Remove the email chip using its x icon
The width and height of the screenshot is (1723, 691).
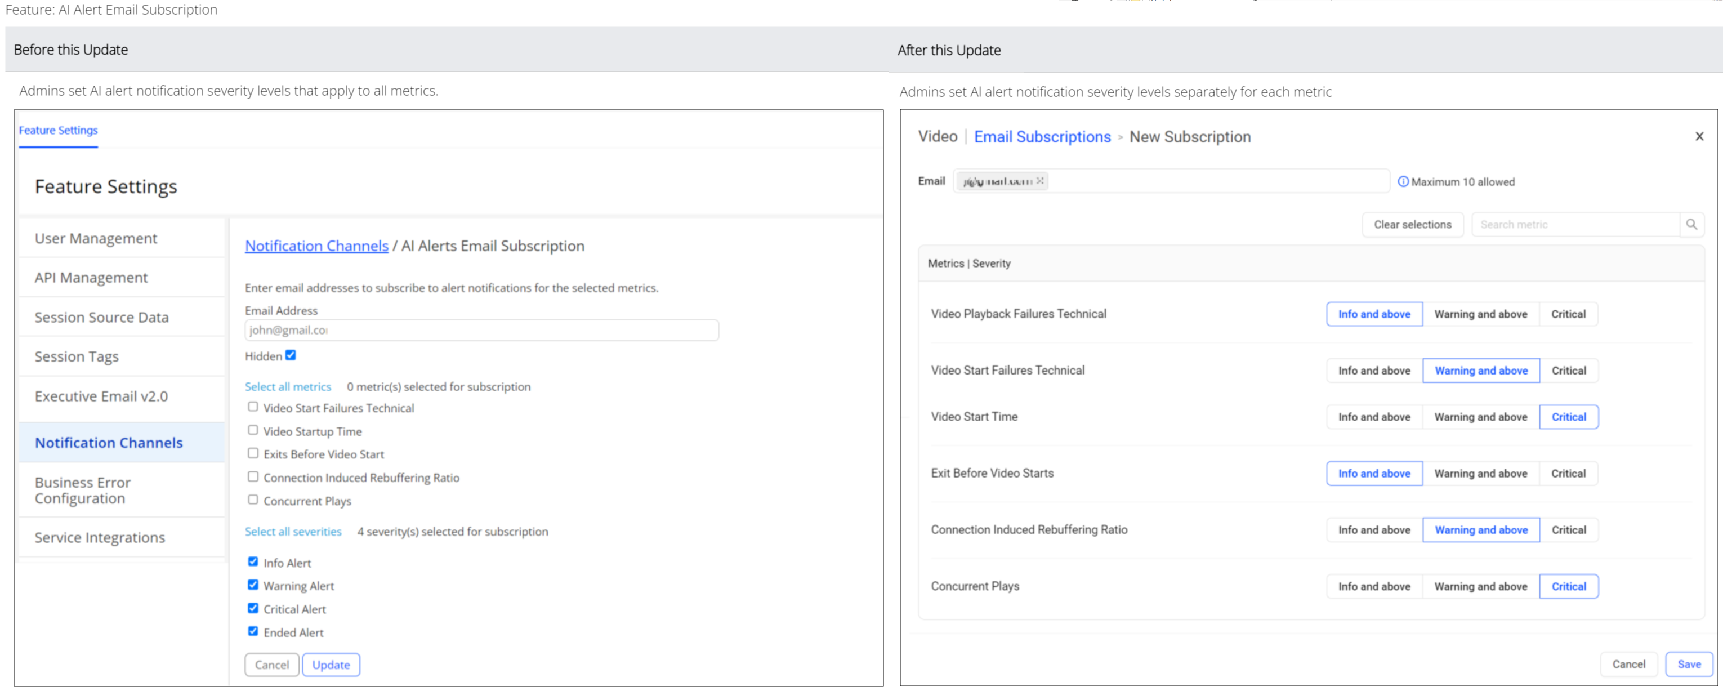pos(1040,181)
